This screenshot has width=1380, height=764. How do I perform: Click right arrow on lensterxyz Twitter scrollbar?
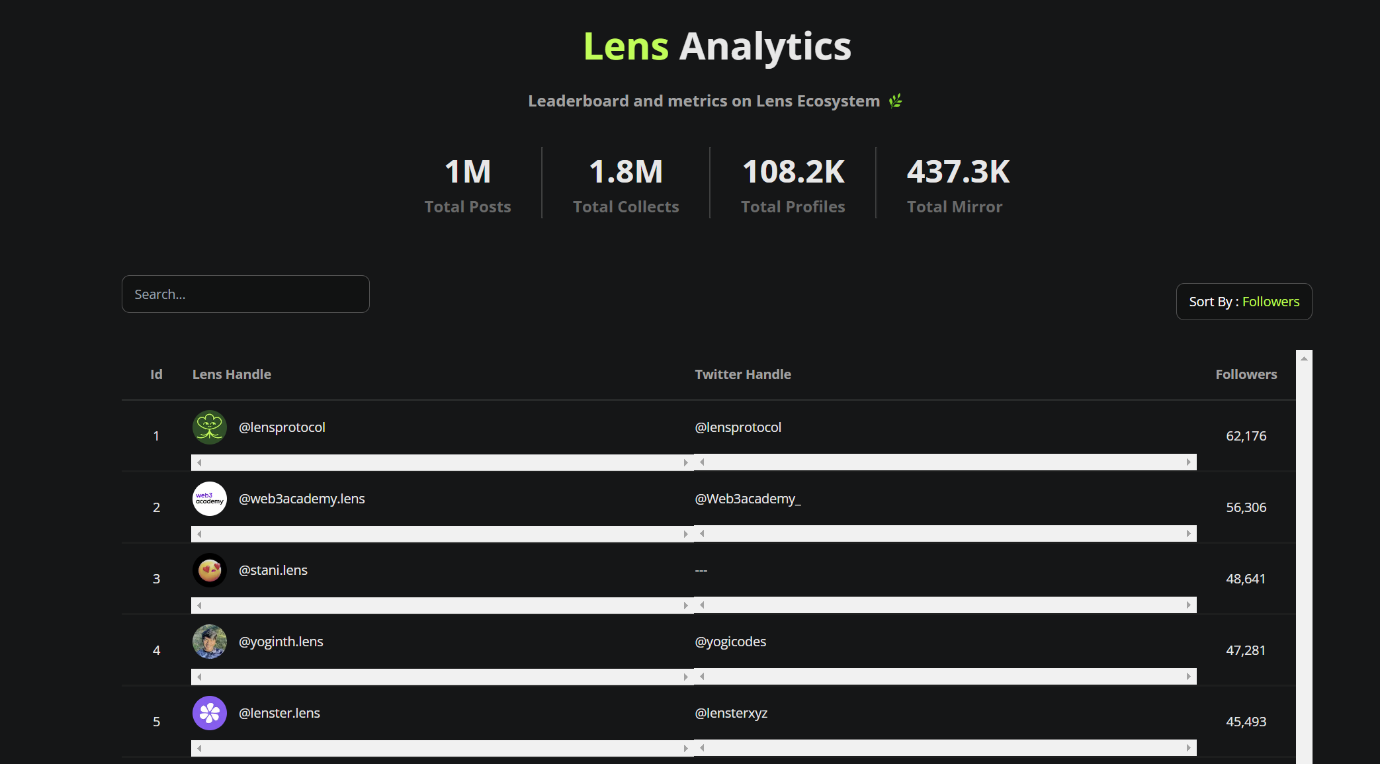click(x=1189, y=748)
